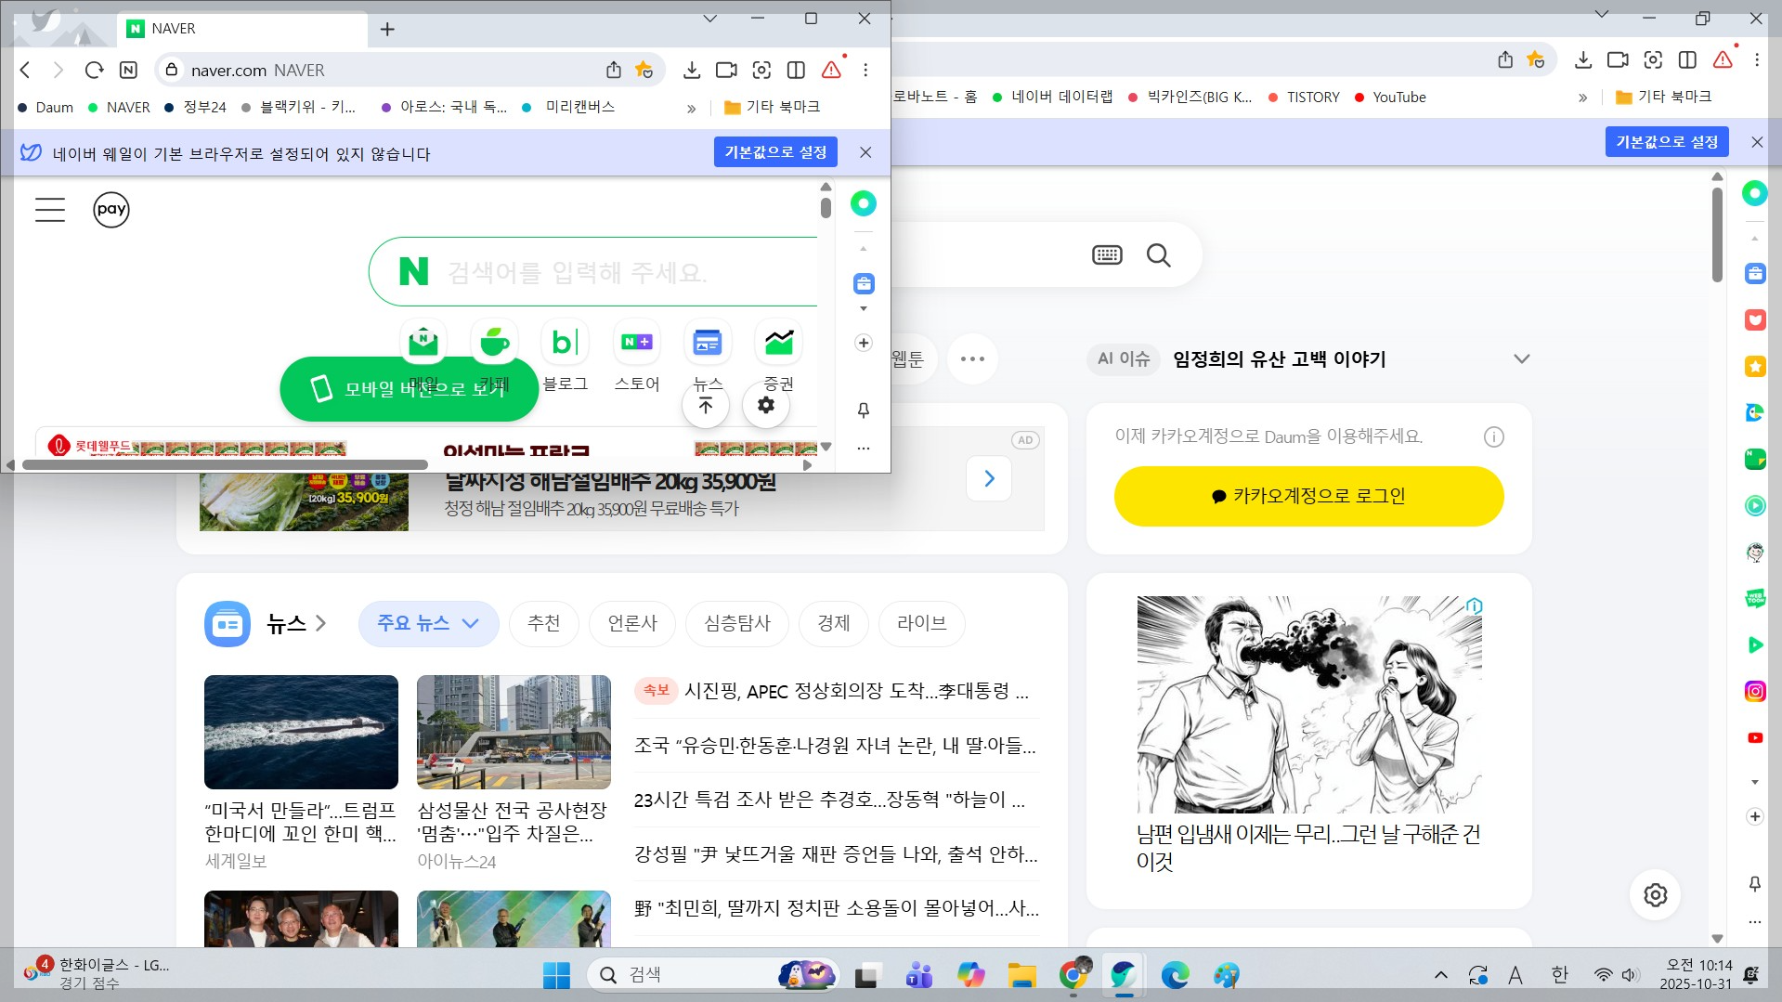Pin the sidebar panel with the pin icon
Screen dimensions: 1782x1002
tap(863, 410)
